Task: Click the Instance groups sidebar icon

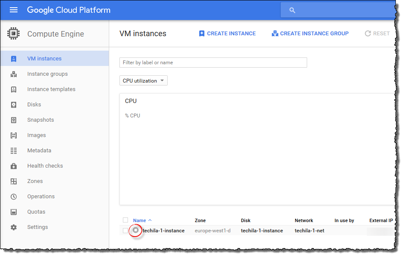Action: tap(14, 74)
